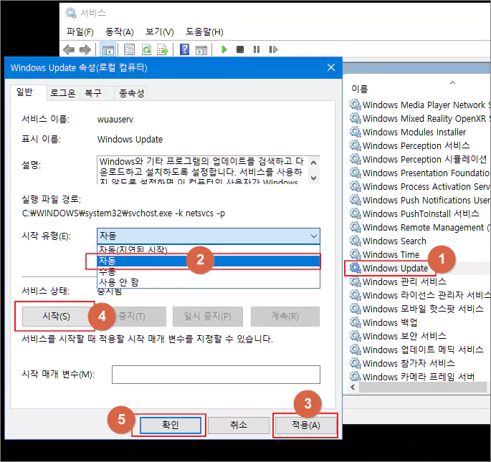Select Windows Perception 시뮬레이션 row
Viewport: 491px width, 462px height.
pyautogui.click(x=419, y=159)
